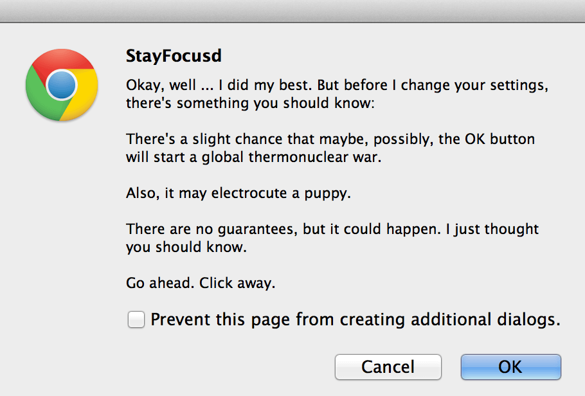Image resolution: width=585 pixels, height=396 pixels.
Task: Dismiss the dialog with Cancel
Action: [x=388, y=367]
